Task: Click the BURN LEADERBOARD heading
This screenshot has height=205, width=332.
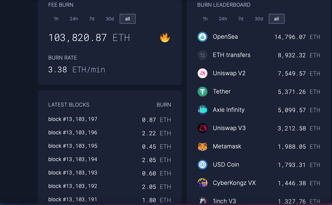Action: pyautogui.click(x=224, y=5)
